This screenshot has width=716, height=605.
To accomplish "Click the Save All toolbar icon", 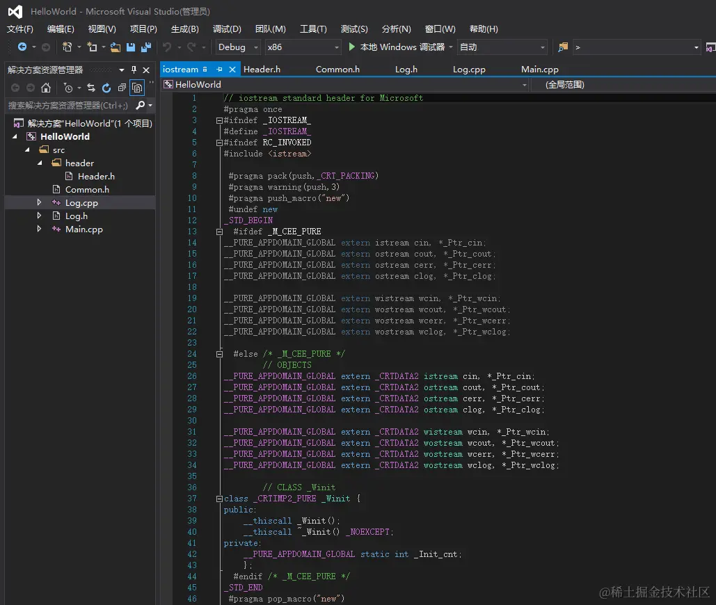I will coord(145,47).
